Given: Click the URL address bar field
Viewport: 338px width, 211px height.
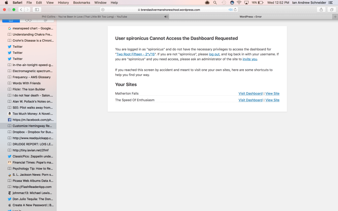Looking at the screenshot, I should click(x=168, y=10).
